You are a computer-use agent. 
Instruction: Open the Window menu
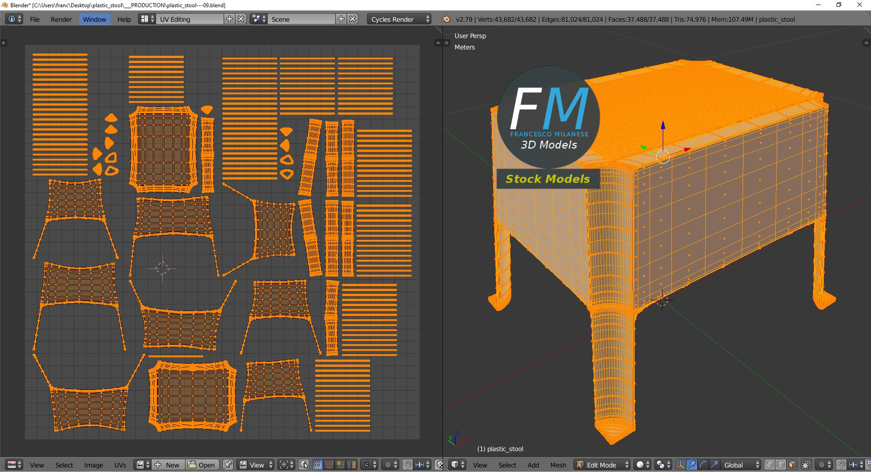(x=94, y=19)
